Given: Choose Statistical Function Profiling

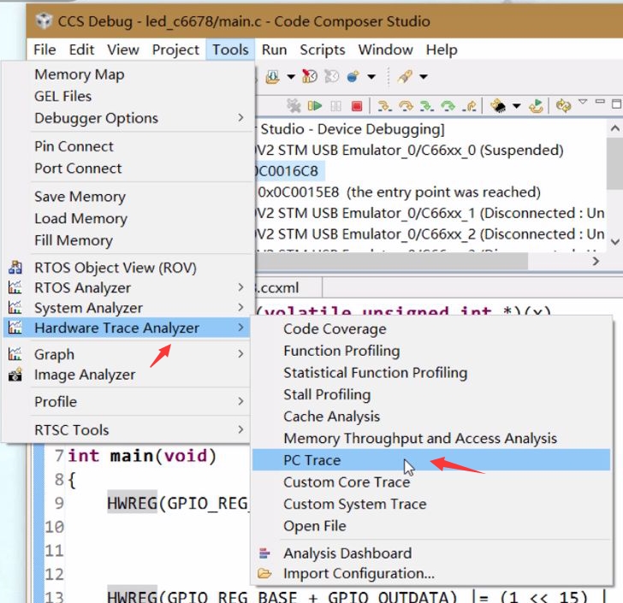Looking at the screenshot, I should tap(431, 373).
